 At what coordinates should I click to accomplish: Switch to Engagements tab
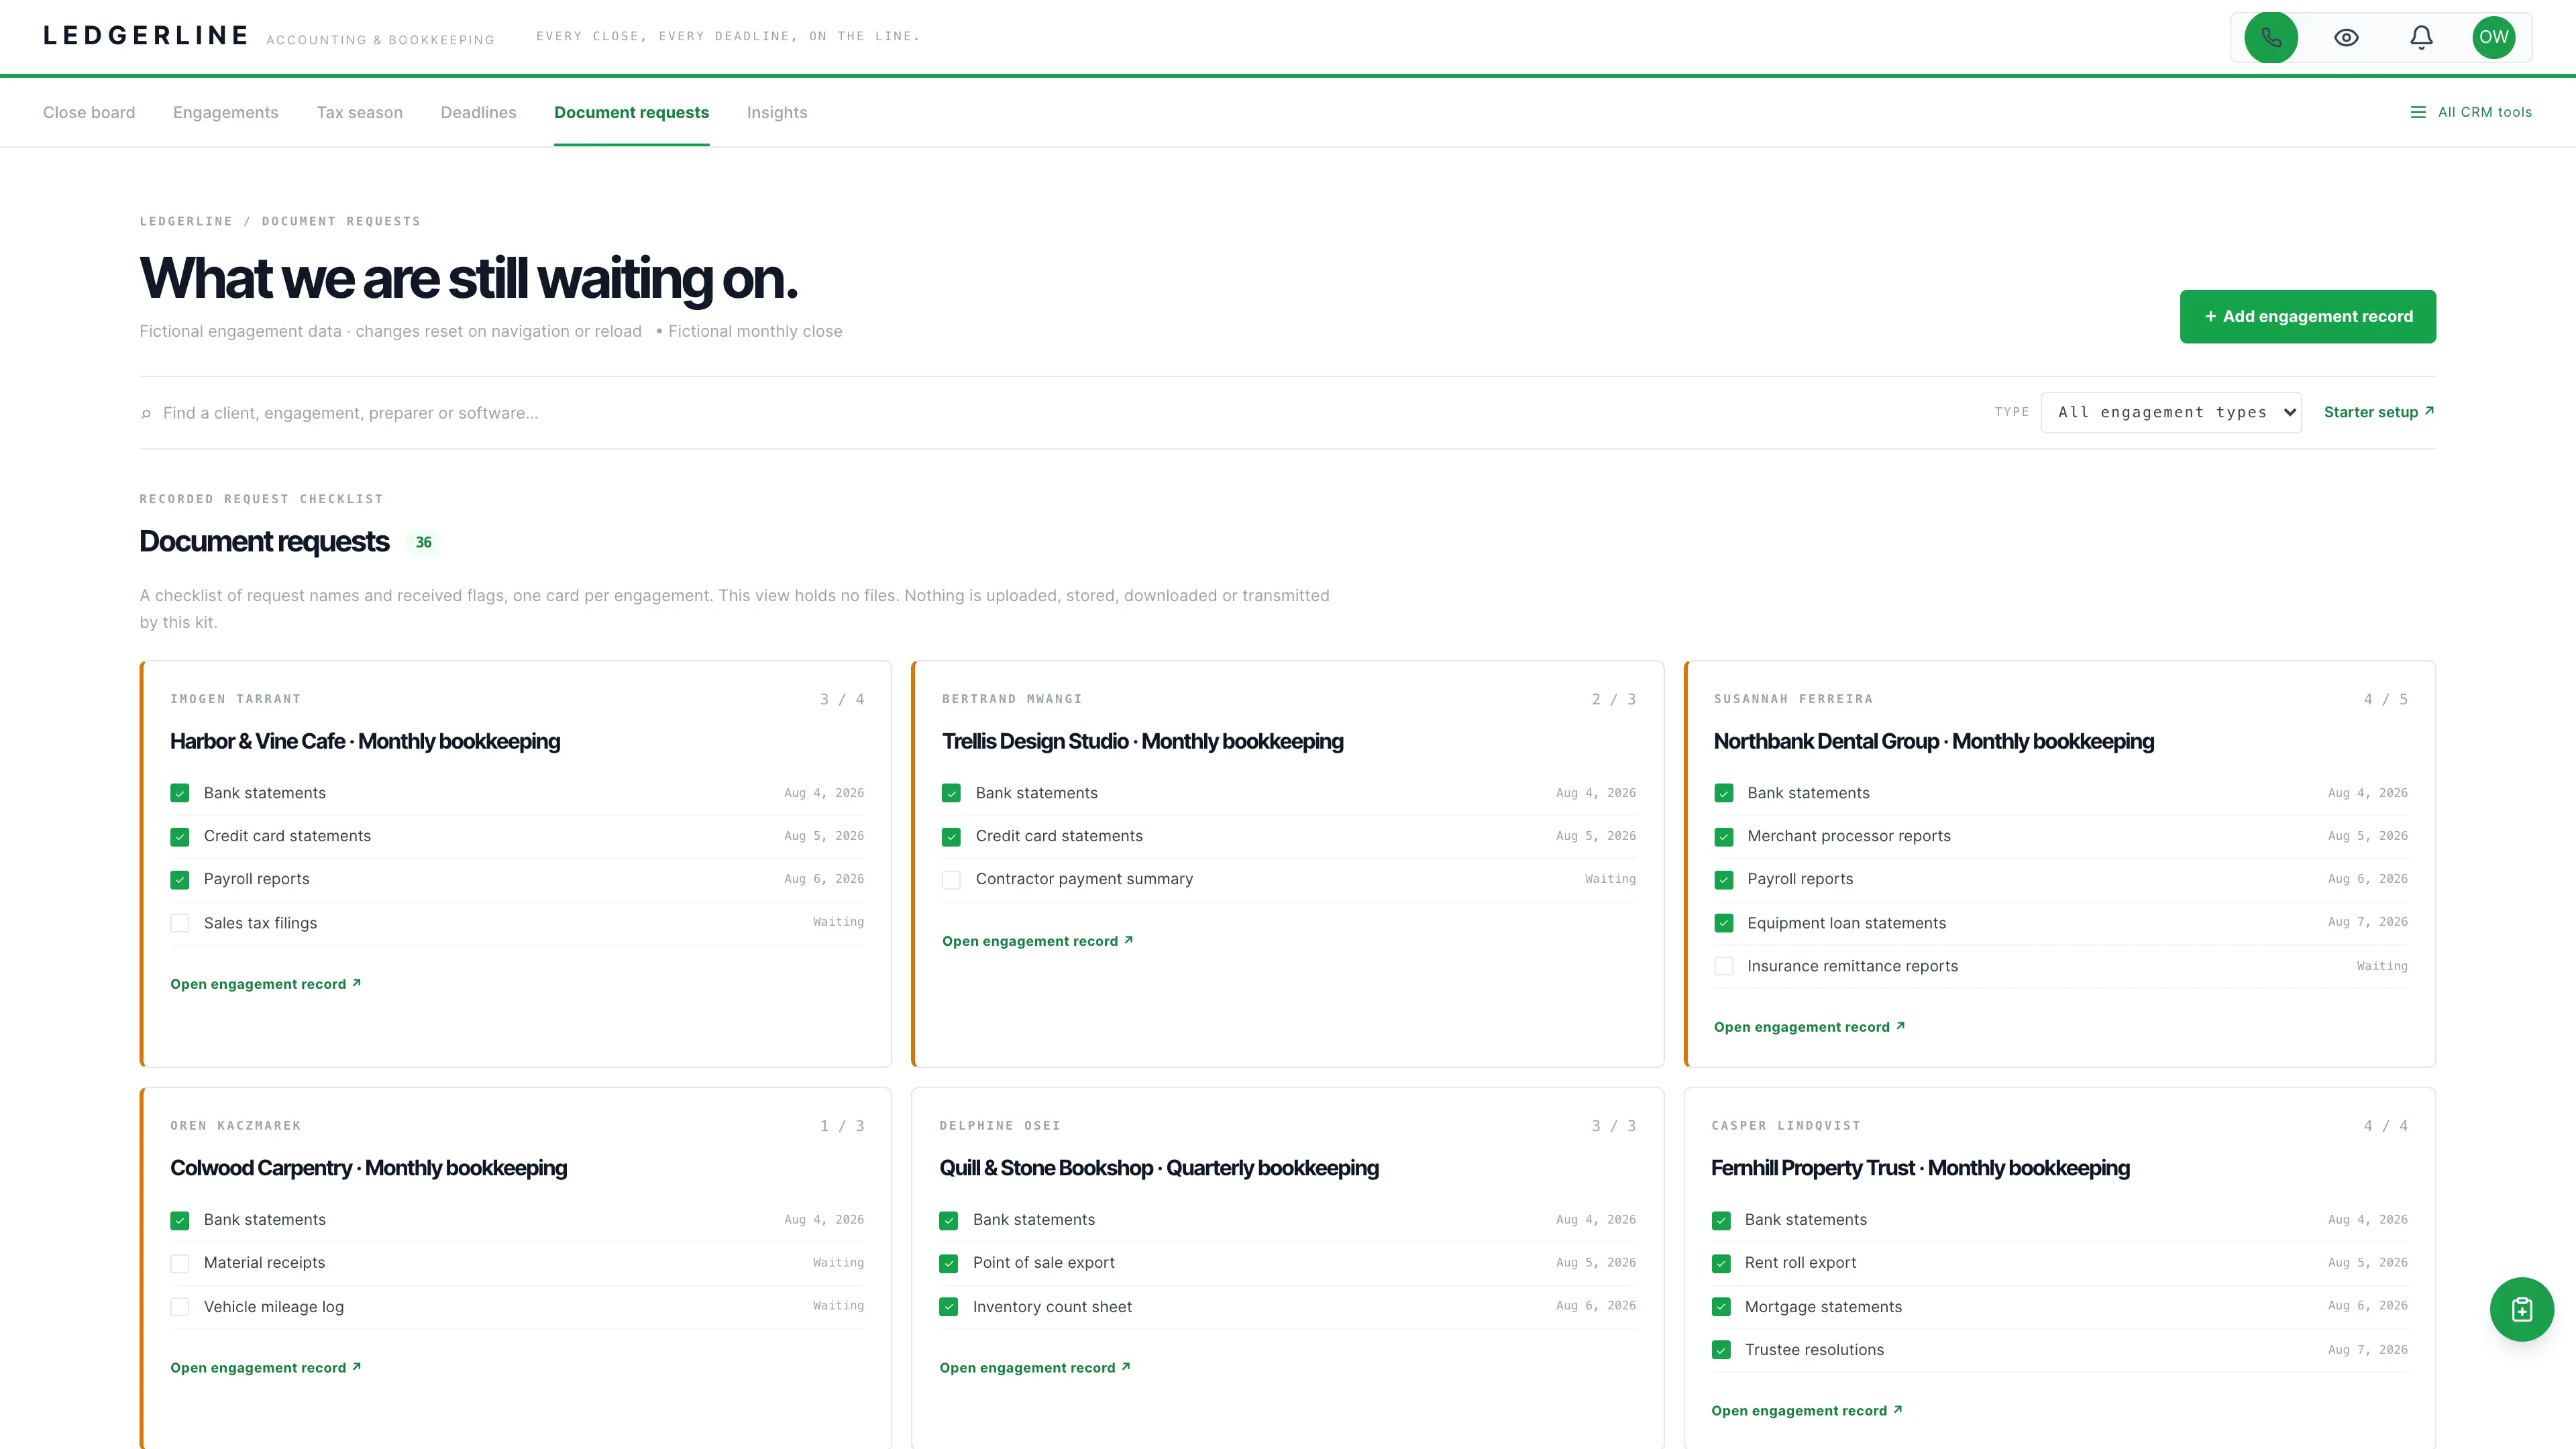226,112
